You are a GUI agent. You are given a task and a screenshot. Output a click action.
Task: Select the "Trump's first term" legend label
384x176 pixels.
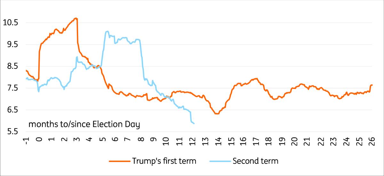click(x=164, y=161)
